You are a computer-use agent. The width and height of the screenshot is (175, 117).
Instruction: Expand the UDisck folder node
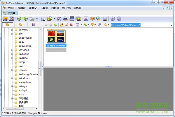[x=12, y=70]
